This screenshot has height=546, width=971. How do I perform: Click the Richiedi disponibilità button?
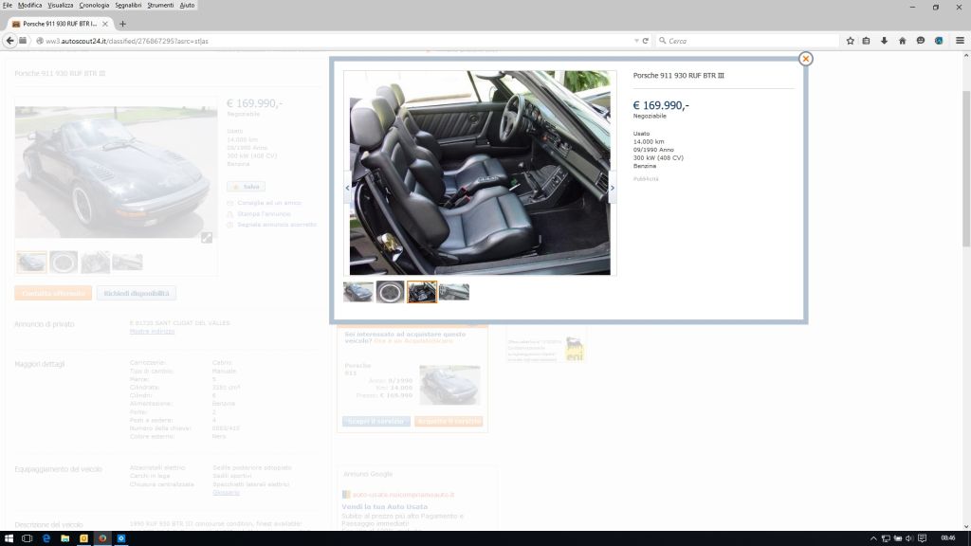tap(137, 293)
